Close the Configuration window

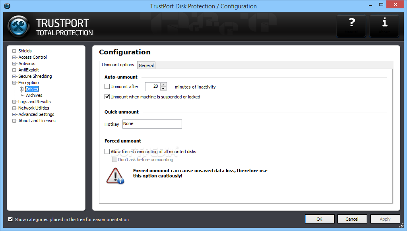395,5
